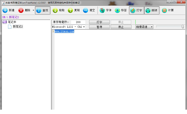Click the red 删除 (Delete) icon
Viewport: 187px width, 114px height.
(21, 10)
